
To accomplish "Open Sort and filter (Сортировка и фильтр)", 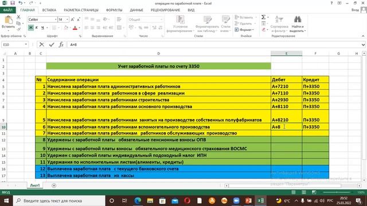I will tap(279, 24).
